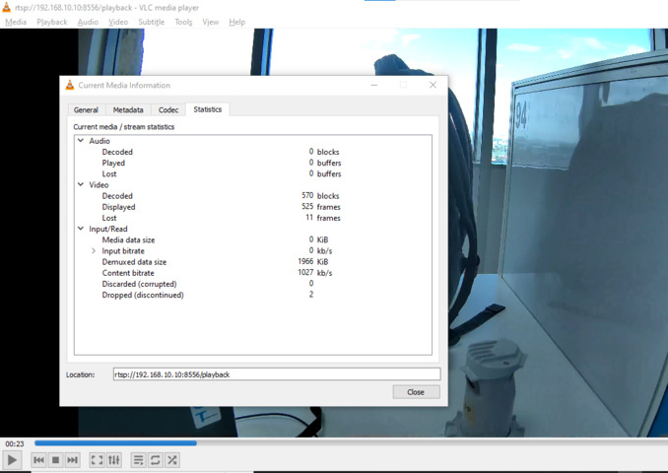Click the Location URL text field
Viewport: 668px width, 473px height.
click(276, 374)
